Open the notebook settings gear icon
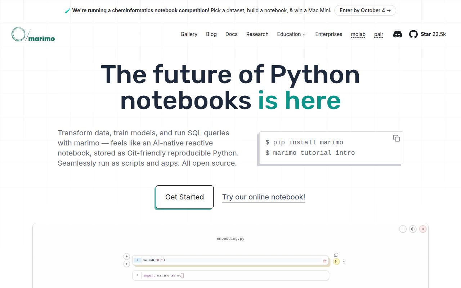The image size is (461, 288). 413,229
